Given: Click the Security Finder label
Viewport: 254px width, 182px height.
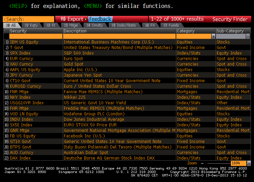Looking at the screenshot, I should 230,19.
